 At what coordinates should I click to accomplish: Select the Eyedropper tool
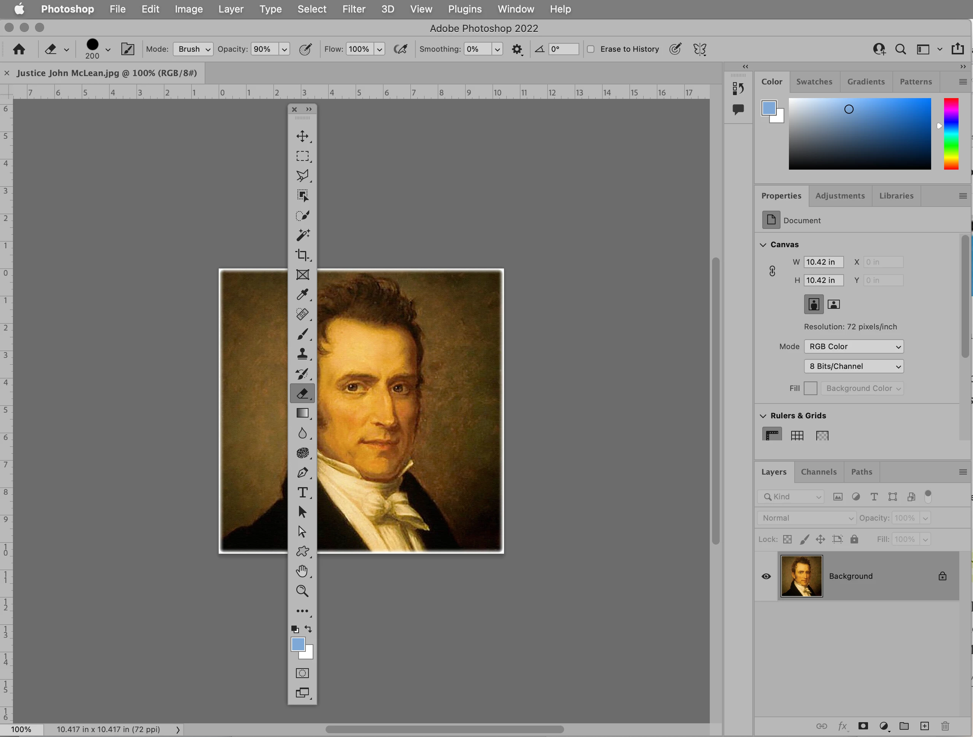[x=302, y=294]
